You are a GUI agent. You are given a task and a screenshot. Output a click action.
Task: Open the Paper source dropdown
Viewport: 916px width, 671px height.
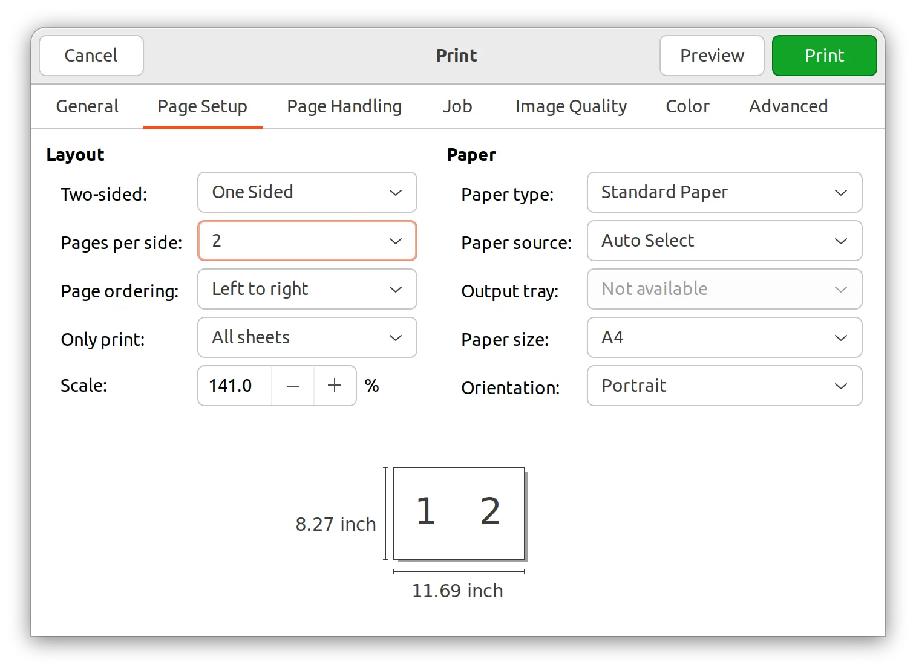point(724,241)
